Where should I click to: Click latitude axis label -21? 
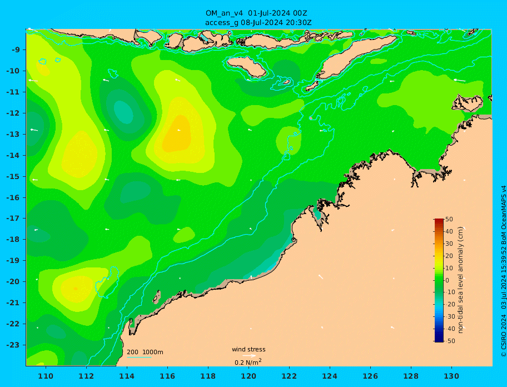tap(13, 303)
